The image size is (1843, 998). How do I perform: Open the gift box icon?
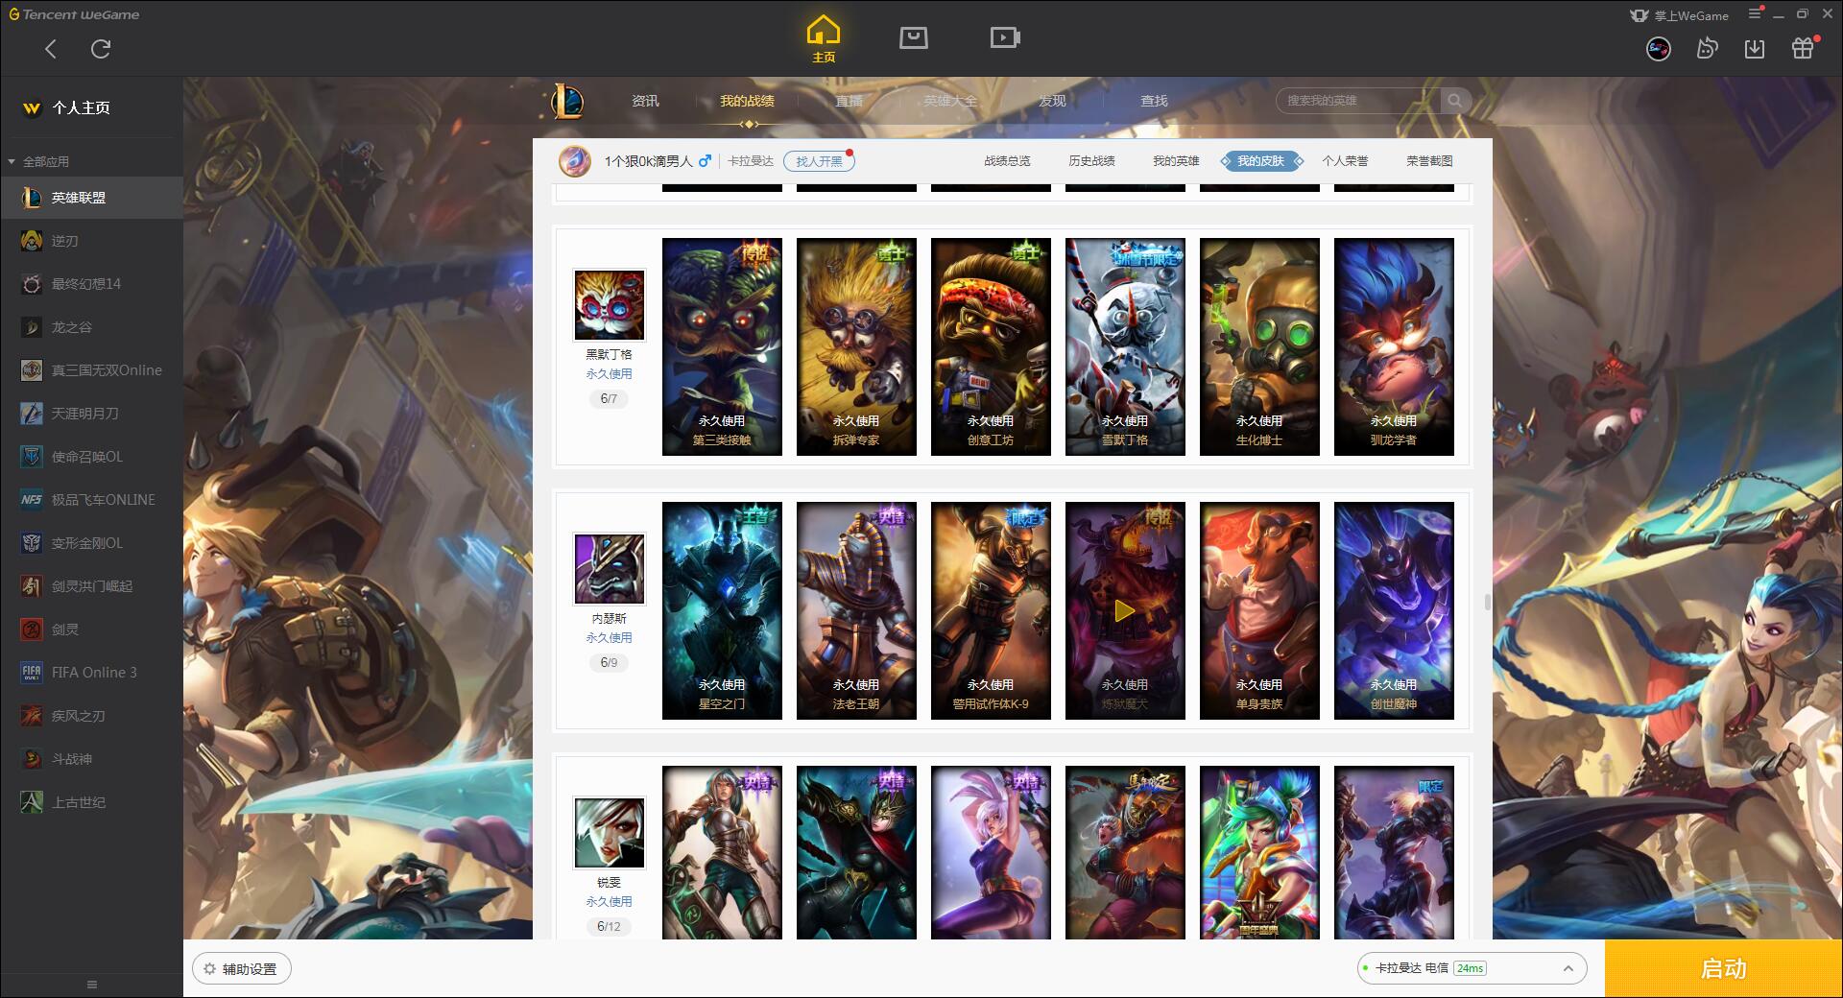(x=1803, y=48)
